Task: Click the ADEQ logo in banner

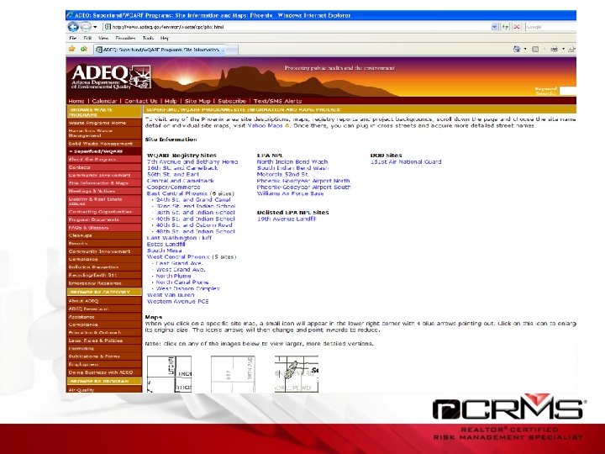Action: (x=111, y=77)
